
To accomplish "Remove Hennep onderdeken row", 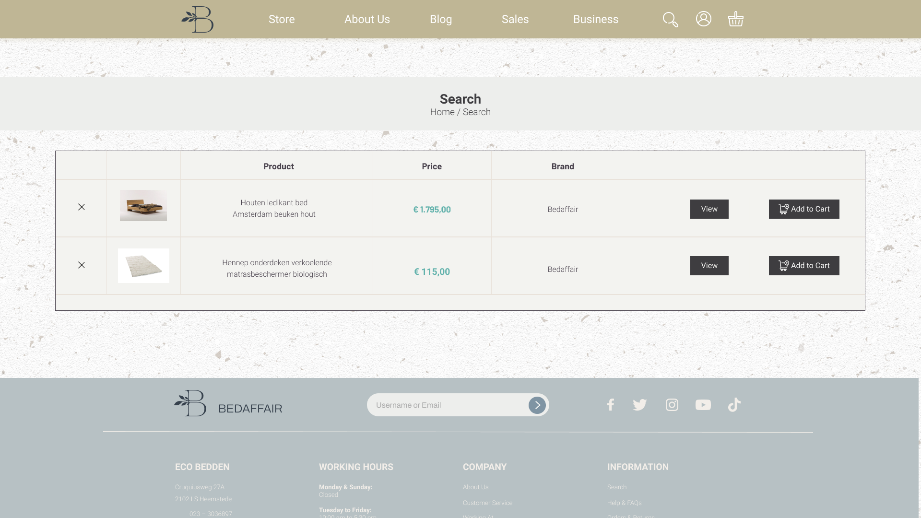I will point(82,265).
